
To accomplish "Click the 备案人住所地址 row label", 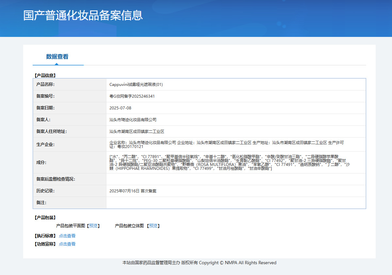I will [52, 132].
